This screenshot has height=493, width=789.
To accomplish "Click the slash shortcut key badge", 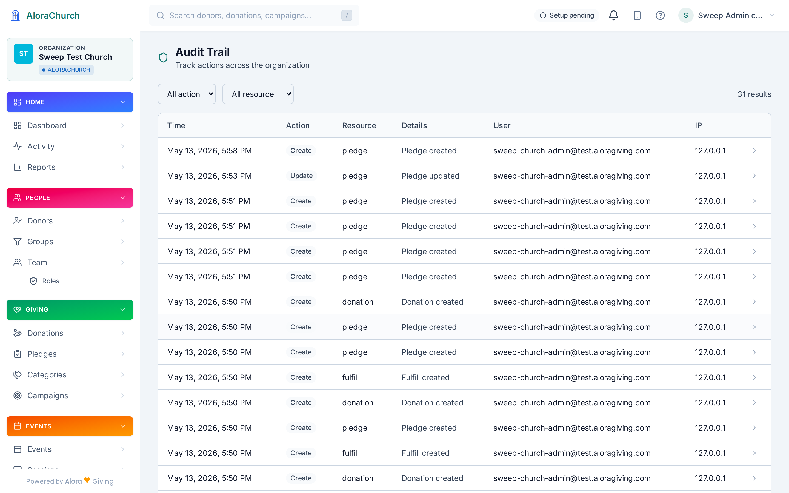I will pos(347,15).
